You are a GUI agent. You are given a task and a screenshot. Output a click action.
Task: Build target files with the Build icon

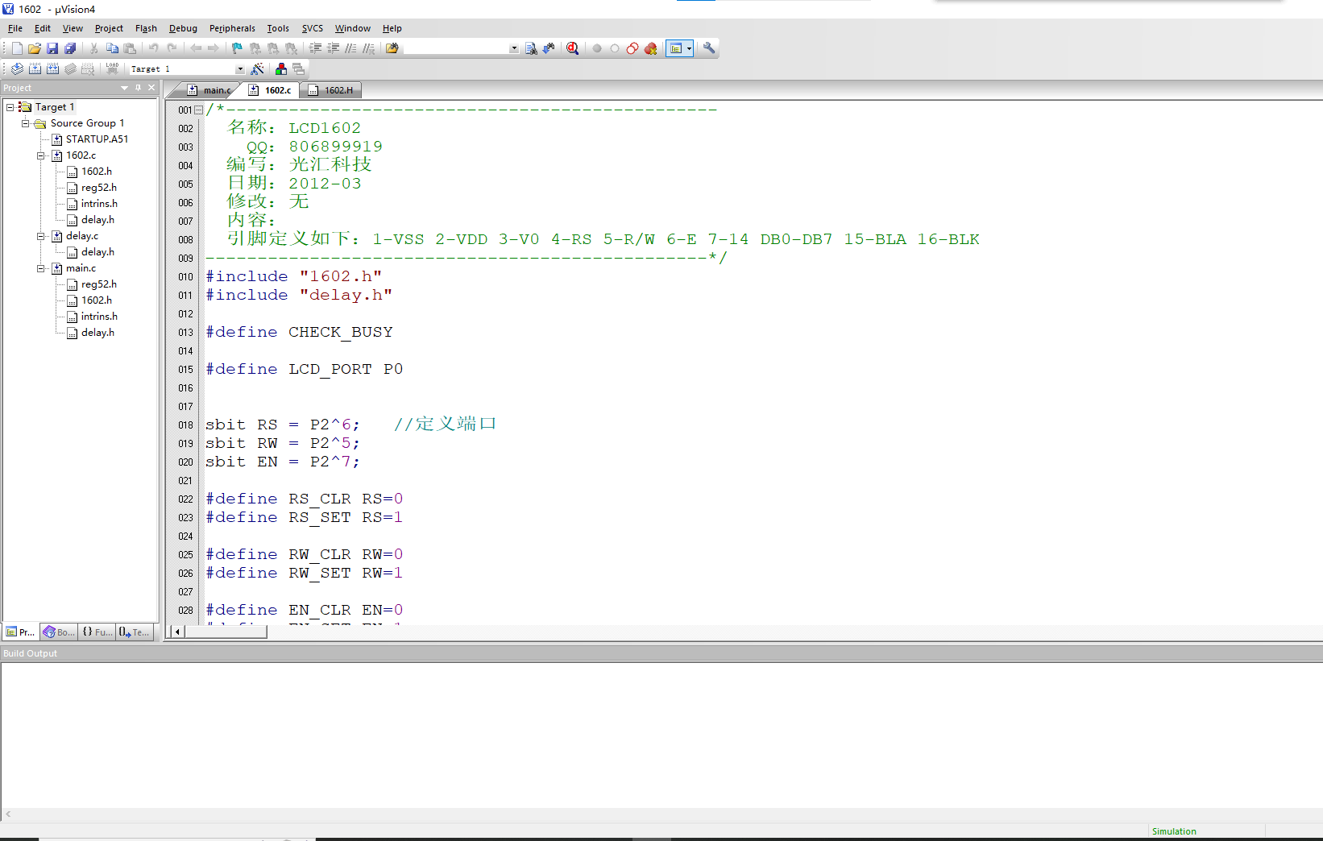[35, 68]
